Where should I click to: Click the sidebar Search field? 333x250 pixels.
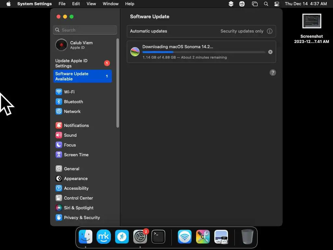pos(85,30)
